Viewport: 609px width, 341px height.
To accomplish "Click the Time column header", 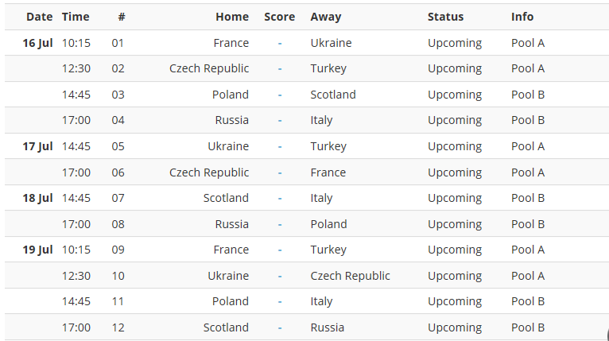I will pyautogui.click(x=76, y=17).
